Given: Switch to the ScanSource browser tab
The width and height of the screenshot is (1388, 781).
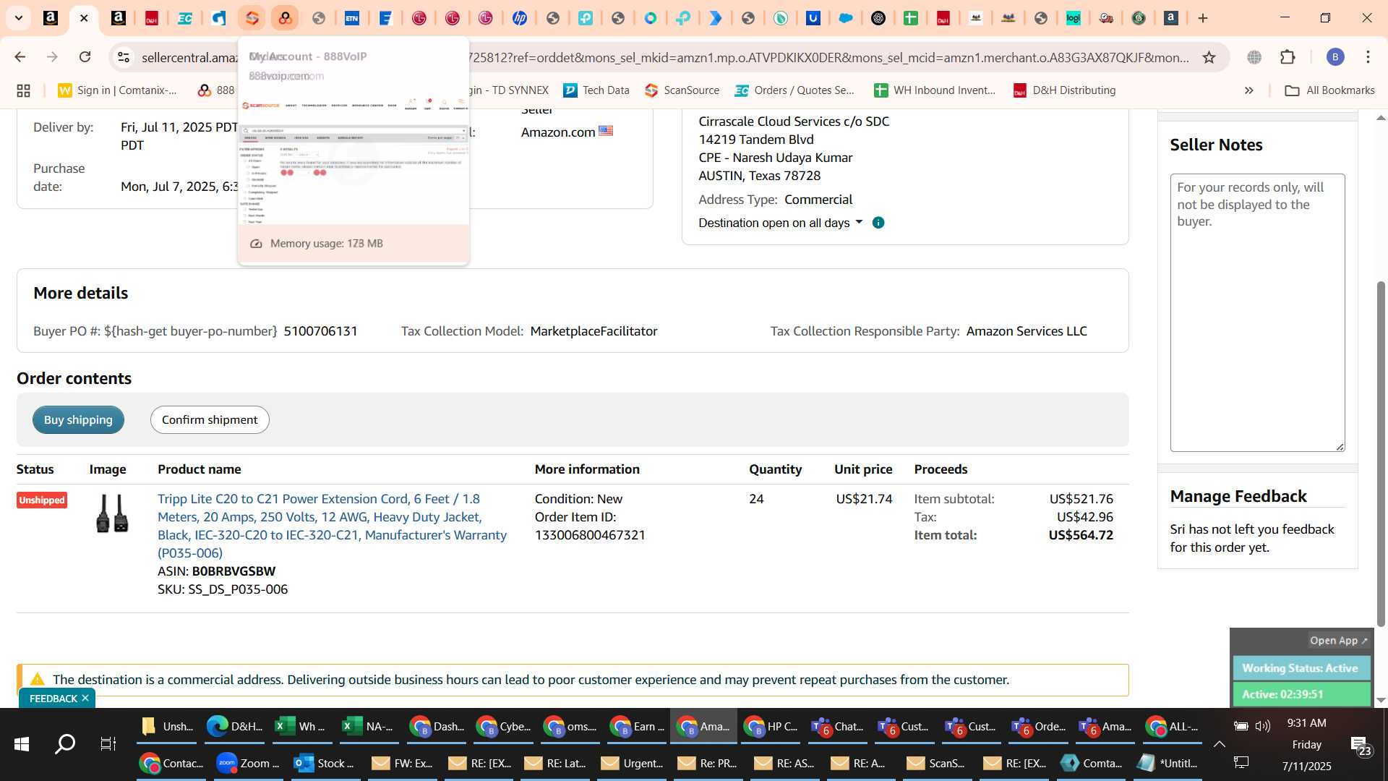Looking at the screenshot, I should [x=252, y=18].
